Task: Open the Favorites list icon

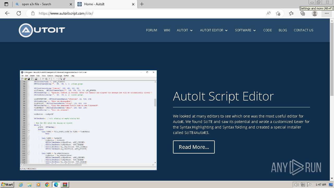Action: pyautogui.click(x=291, y=13)
